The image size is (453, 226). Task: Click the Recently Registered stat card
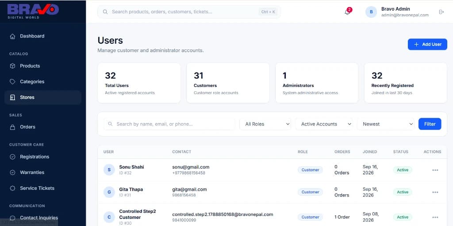[x=406, y=83]
